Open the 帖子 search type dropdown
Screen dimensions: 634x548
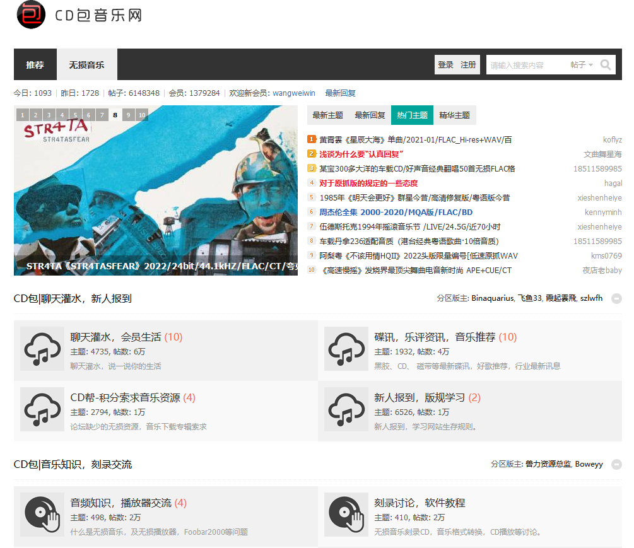(582, 65)
